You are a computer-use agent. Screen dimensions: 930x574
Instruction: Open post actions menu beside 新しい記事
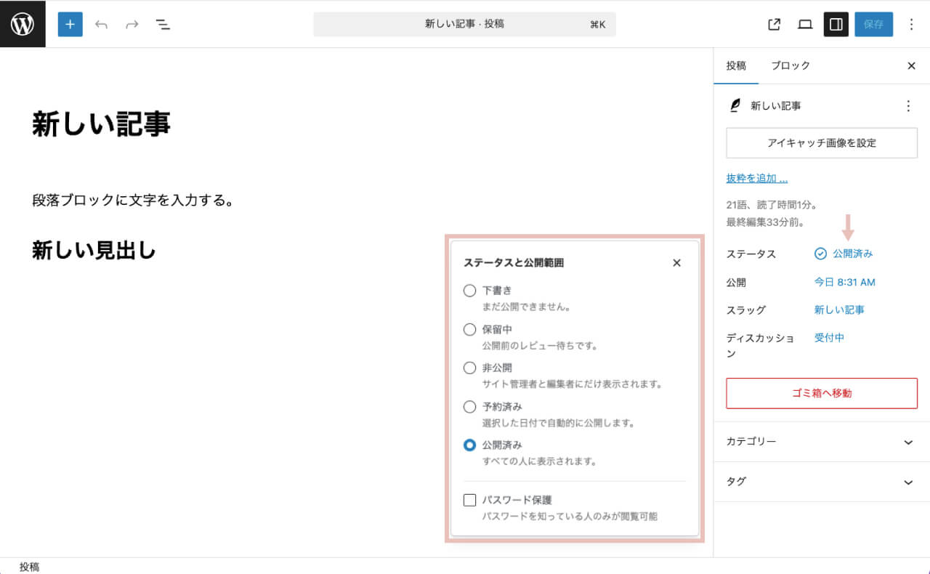[907, 105]
